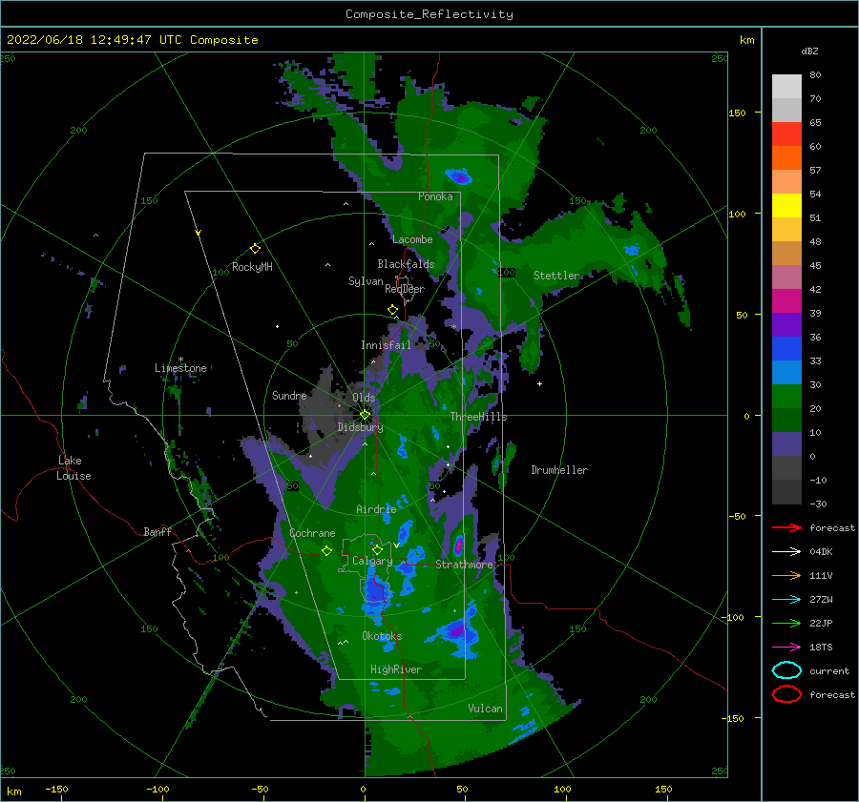
Task: Click the Composite_Reflectivity title
Action: pyautogui.click(x=429, y=14)
